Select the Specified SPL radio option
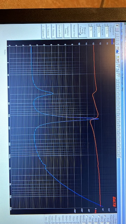The width and height of the screenshot is (126, 224). (x=93, y=216)
